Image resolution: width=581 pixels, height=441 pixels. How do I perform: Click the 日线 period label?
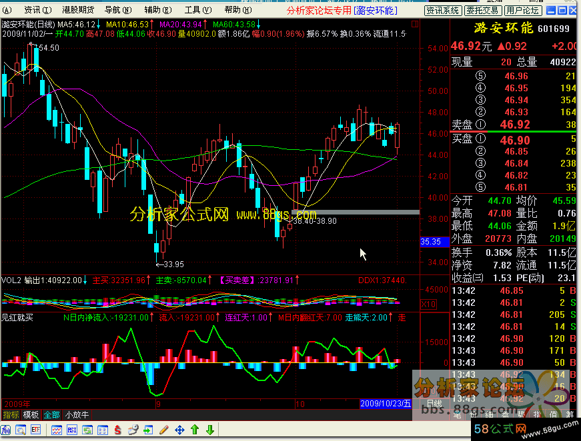coord(434,403)
